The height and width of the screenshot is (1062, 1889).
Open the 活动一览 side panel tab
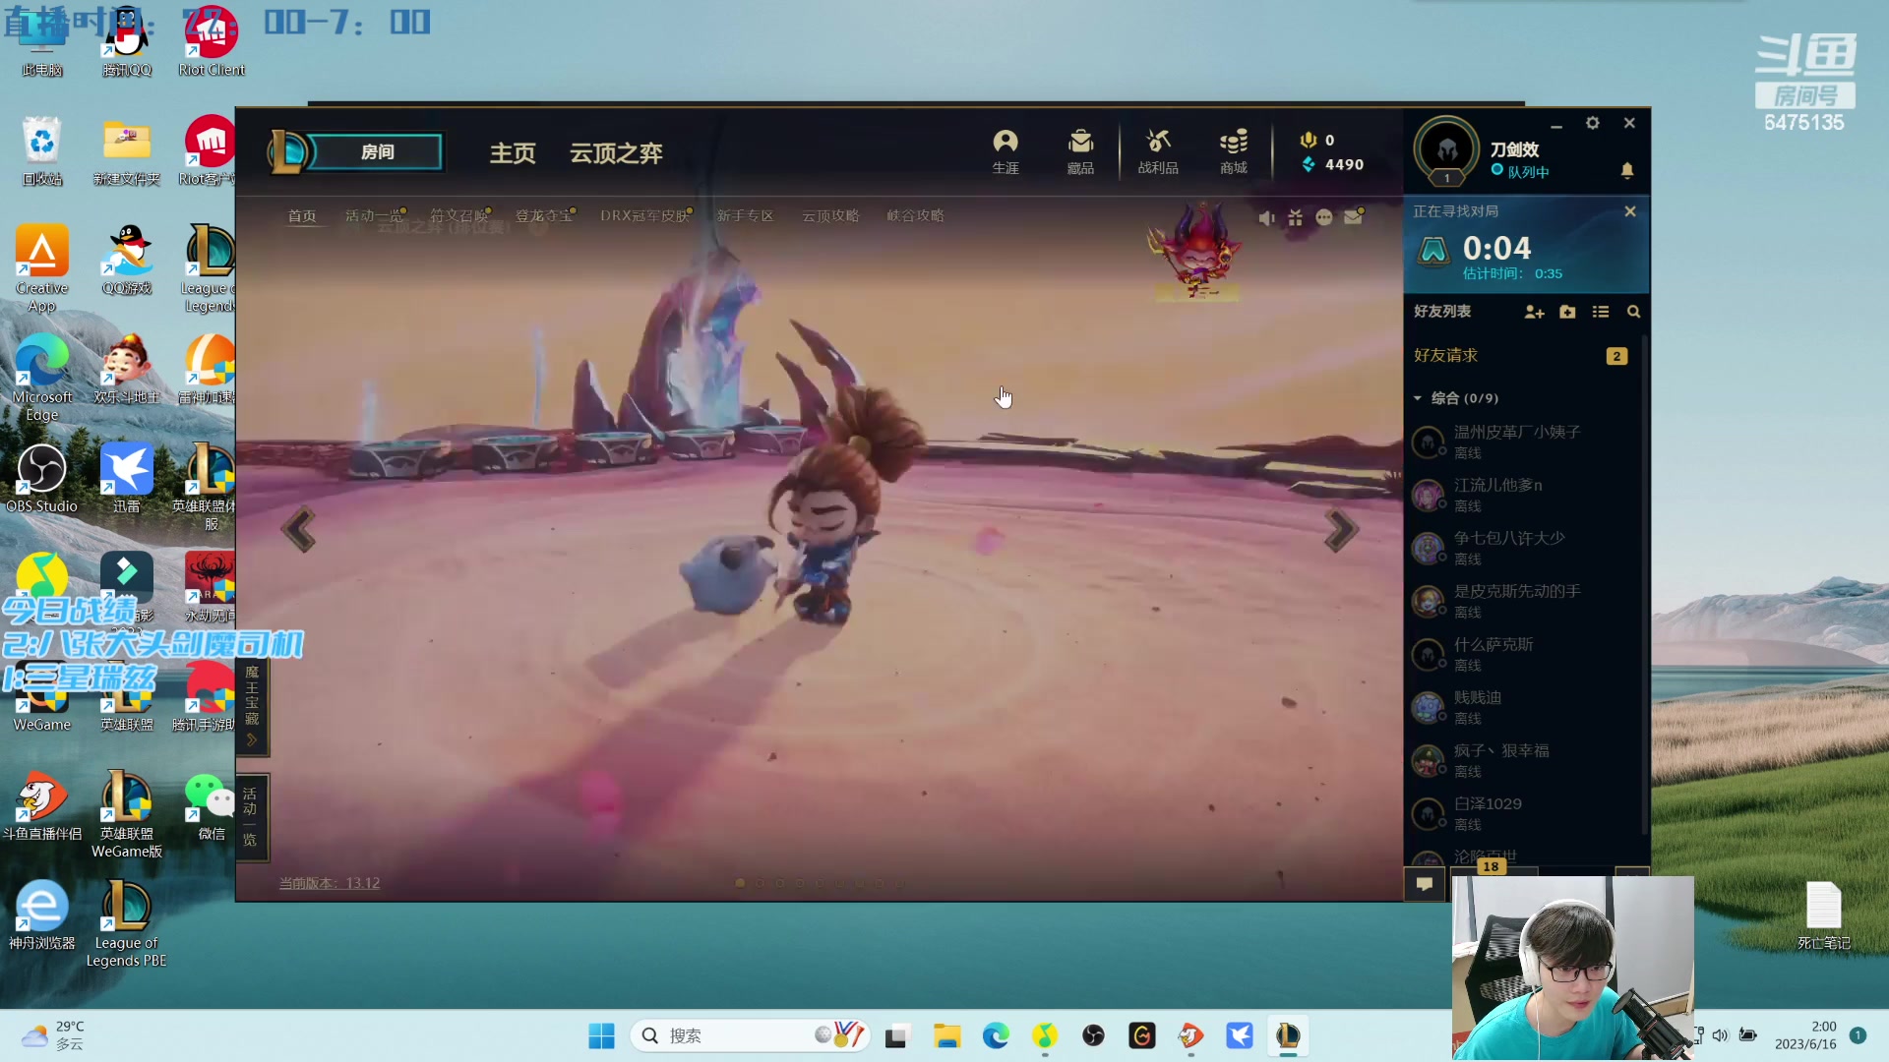[251, 817]
